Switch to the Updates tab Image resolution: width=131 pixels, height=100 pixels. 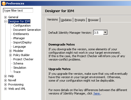coord(66,20)
